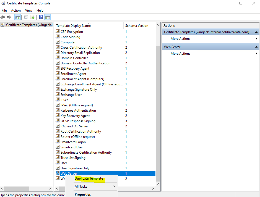Screen dimensions: 260x197
Task: Collapse the Web Server actions section
Action: pos(256,47)
